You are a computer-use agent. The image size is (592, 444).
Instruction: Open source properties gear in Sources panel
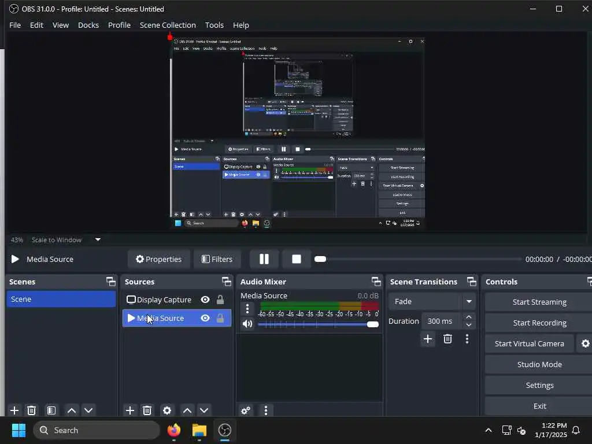point(167,410)
